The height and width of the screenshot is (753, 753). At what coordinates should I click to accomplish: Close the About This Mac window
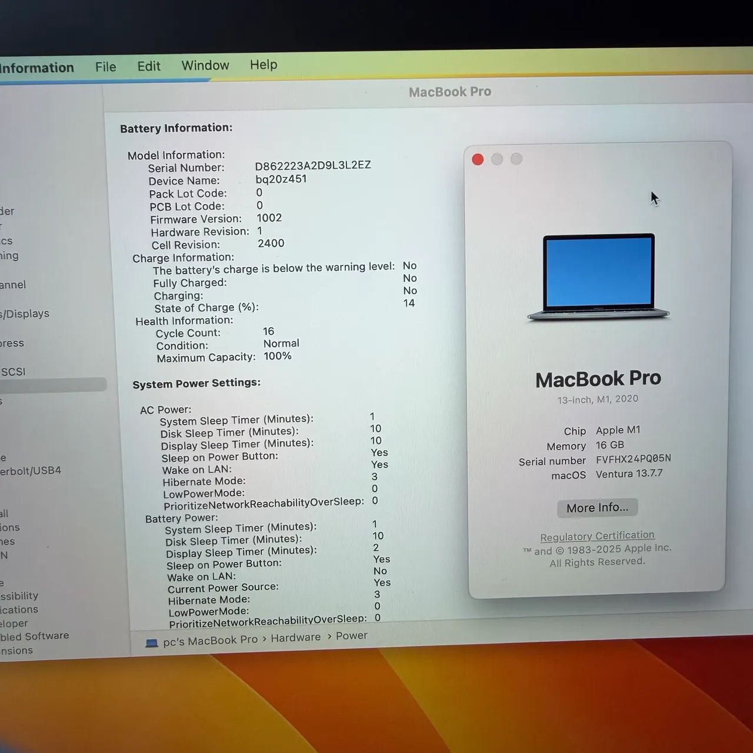(x=478, y=159)
